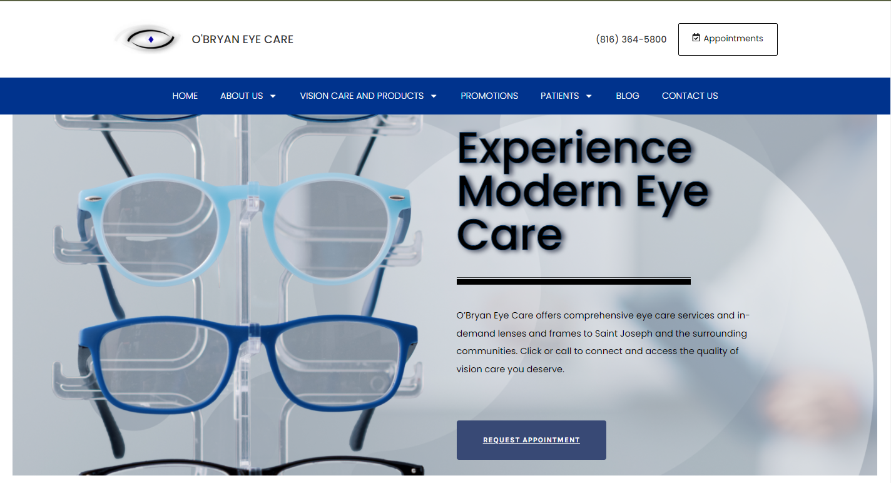Expand the Vision Care and Products arrow

pos(434,96)
